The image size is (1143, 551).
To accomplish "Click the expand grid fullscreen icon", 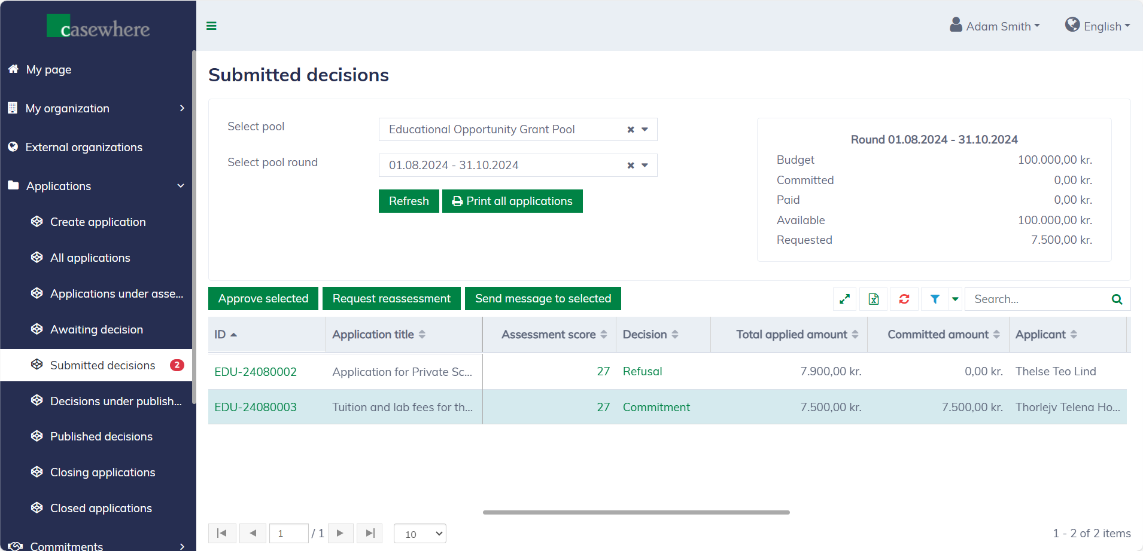I will (844, 299).
